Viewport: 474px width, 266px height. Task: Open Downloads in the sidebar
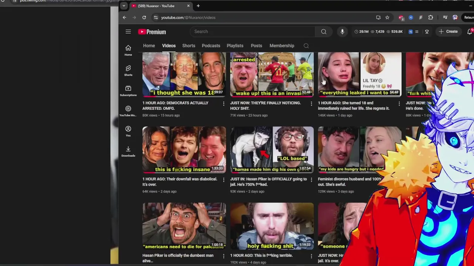(x=128, y=151)
